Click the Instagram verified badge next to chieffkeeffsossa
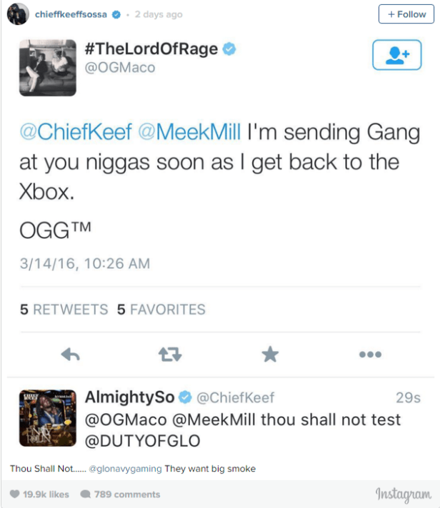The image size is (440, 508). point(116,14)
